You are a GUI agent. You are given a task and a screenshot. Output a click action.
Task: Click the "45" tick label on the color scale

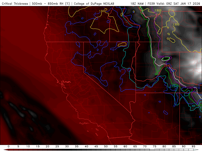pos(96,146)
